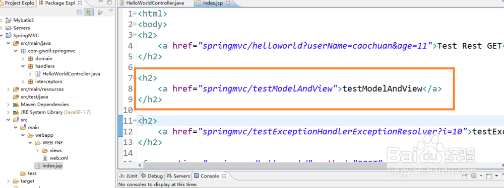Select the Console view tab

point(210,176)
